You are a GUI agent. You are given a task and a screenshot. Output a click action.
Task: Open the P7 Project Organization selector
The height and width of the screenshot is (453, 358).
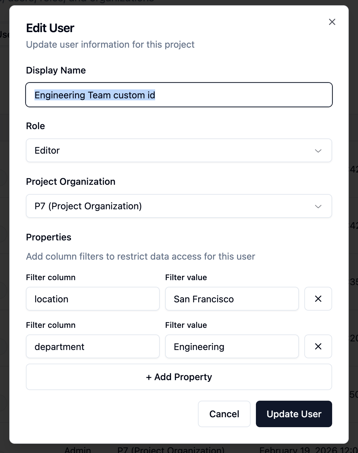coord(179,206)
